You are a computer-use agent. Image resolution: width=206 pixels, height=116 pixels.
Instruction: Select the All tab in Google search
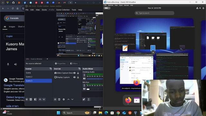pos(5,26)
